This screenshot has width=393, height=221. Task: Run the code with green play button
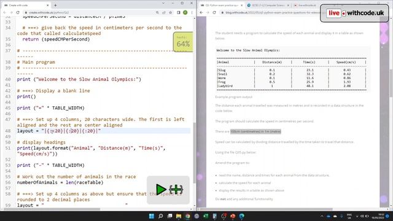click(x=161, y=190)
